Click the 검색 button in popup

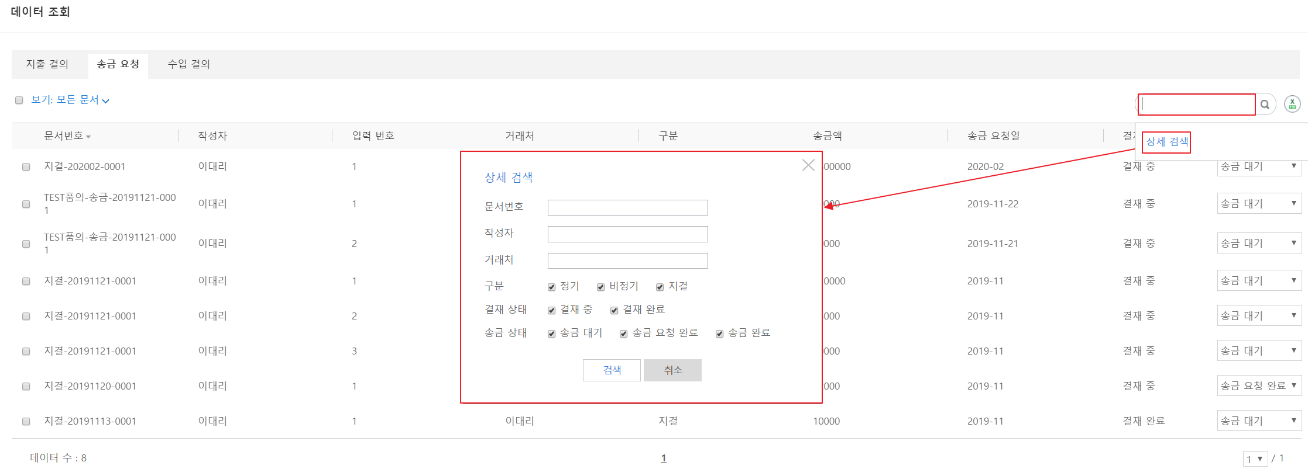click(x=612, y=370)
